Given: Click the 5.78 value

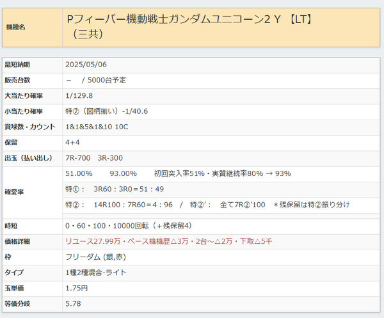Looking at the screenshot, I should tap(73, 304).
